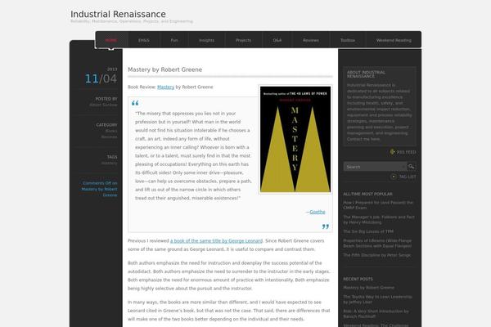Viewport: 491px width, 327px height.
Task: Open the RSS FEED link text
Action: click(406, 152)
